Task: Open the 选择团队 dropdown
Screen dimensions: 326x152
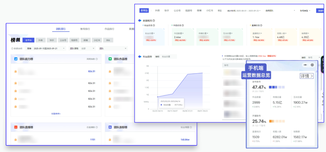Action: [280, 11]
